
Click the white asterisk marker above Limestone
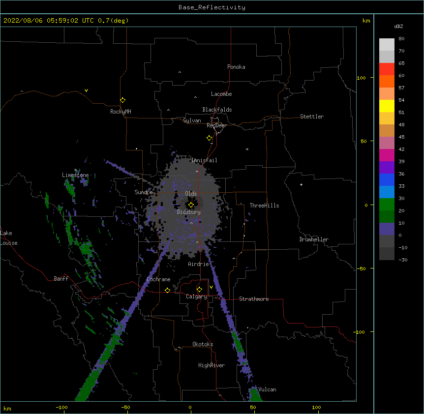(76, 170)
